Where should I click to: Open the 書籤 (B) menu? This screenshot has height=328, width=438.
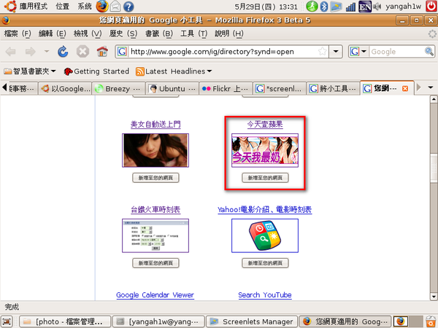pyautogui.click(x=159, y=34)
